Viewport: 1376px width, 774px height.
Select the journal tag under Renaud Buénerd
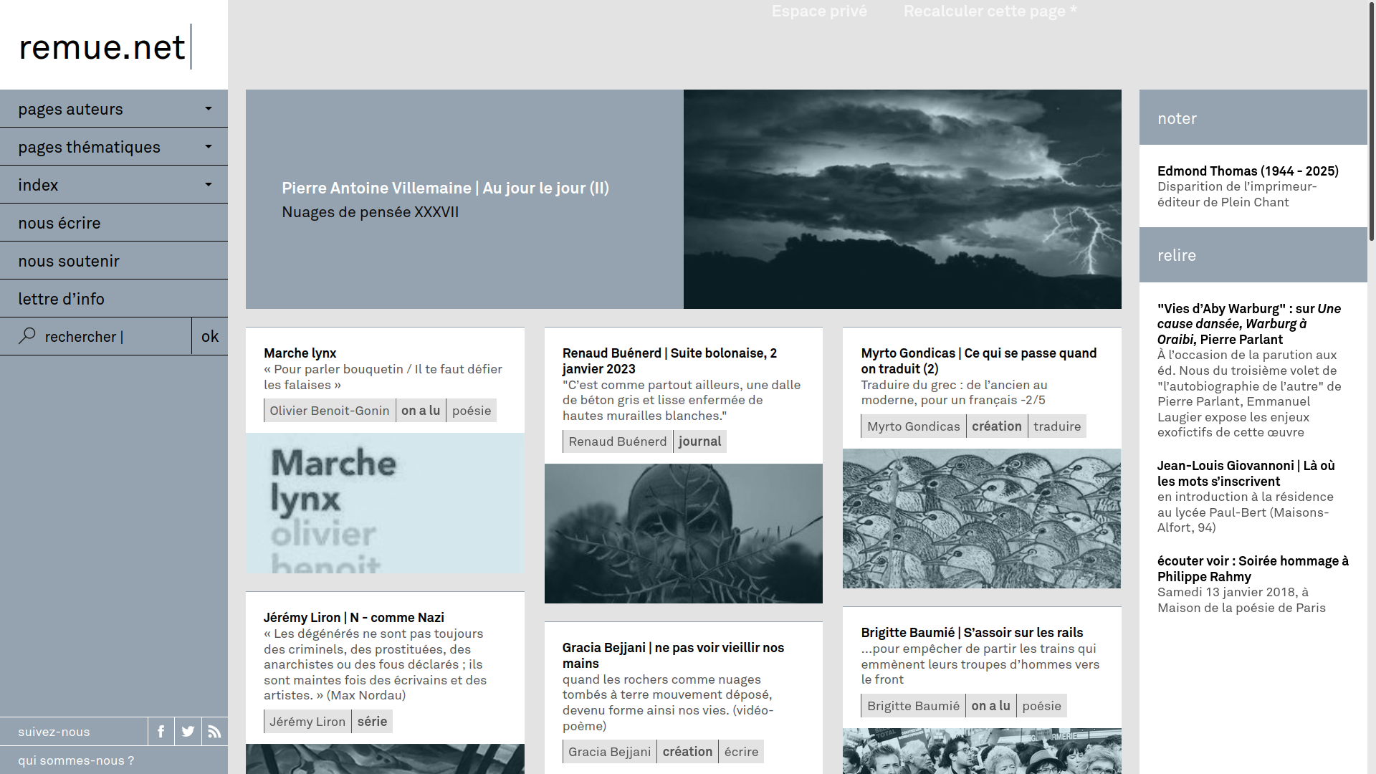tap(699, 441)
